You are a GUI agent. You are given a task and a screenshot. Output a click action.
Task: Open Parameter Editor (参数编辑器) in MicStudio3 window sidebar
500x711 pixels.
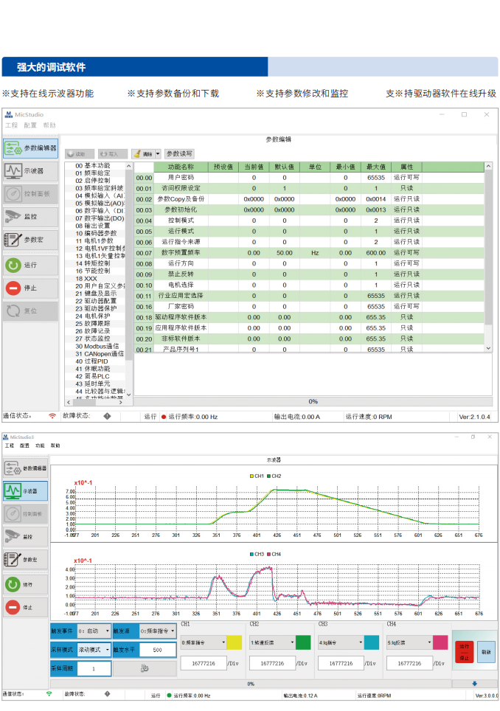[25, 468]
